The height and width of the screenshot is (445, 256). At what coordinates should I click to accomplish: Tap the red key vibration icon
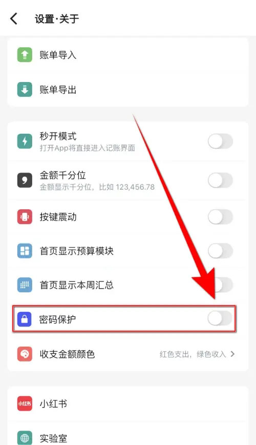[25, 217]
